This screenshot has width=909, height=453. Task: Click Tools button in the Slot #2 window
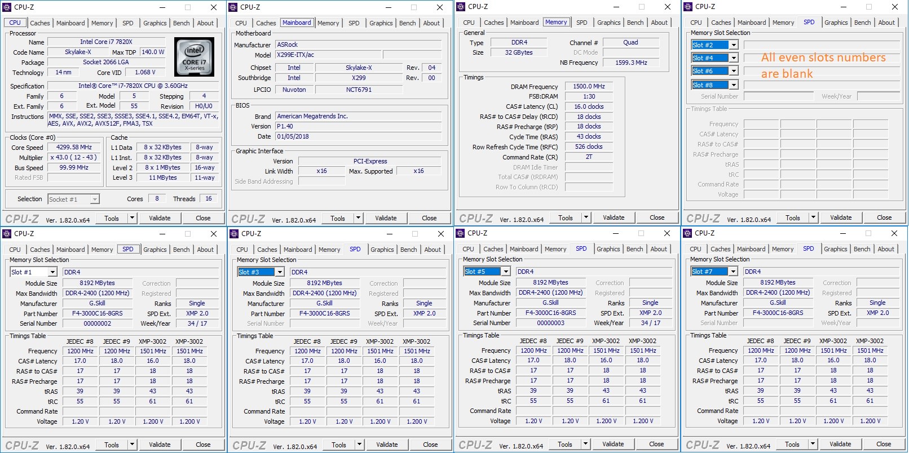[792, 217]
